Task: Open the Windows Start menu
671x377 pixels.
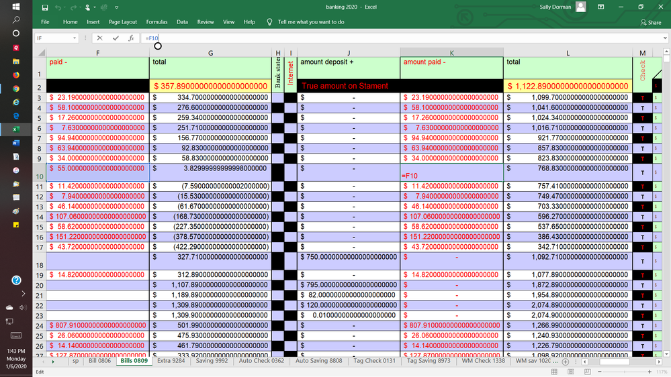Action: (x=16, y=7)
